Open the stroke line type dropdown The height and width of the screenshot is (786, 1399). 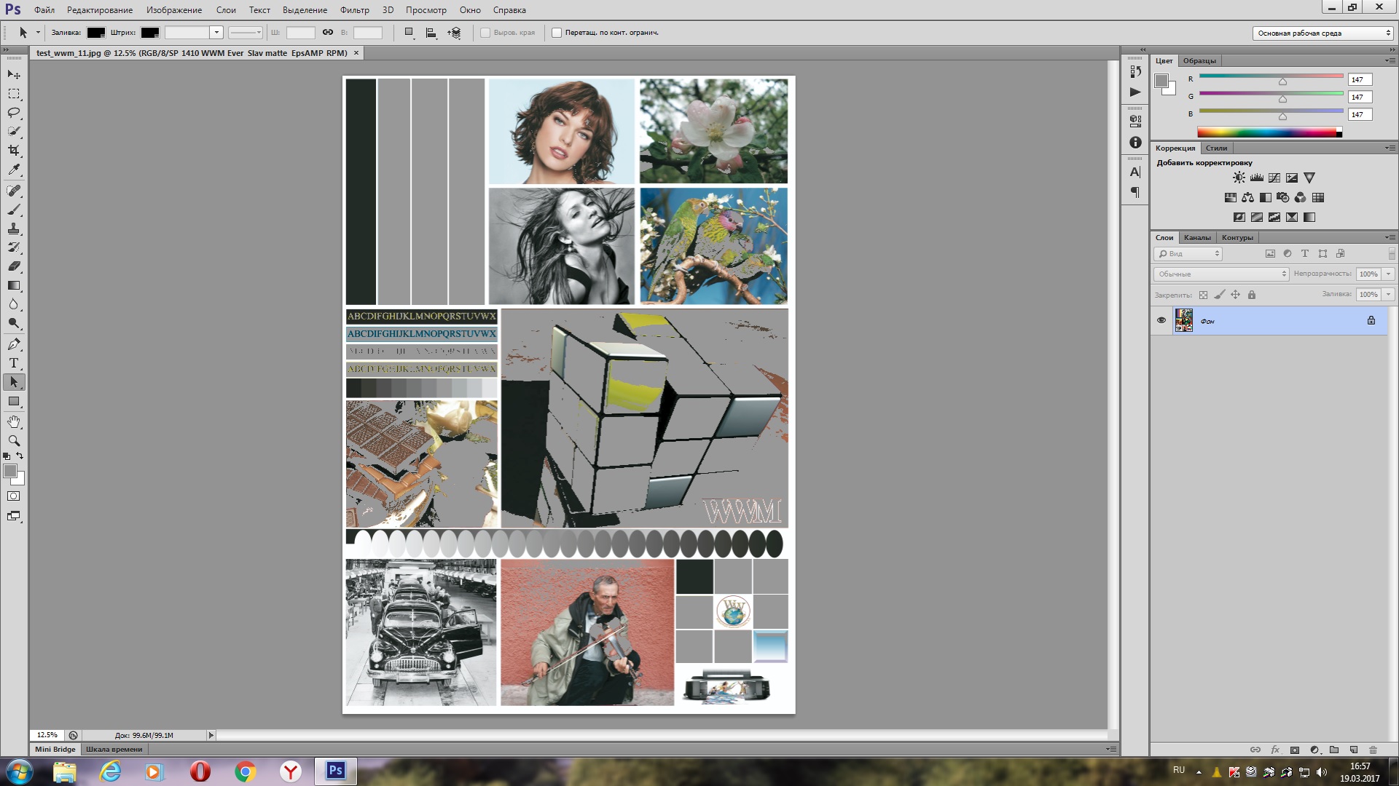tap(246, 33)
